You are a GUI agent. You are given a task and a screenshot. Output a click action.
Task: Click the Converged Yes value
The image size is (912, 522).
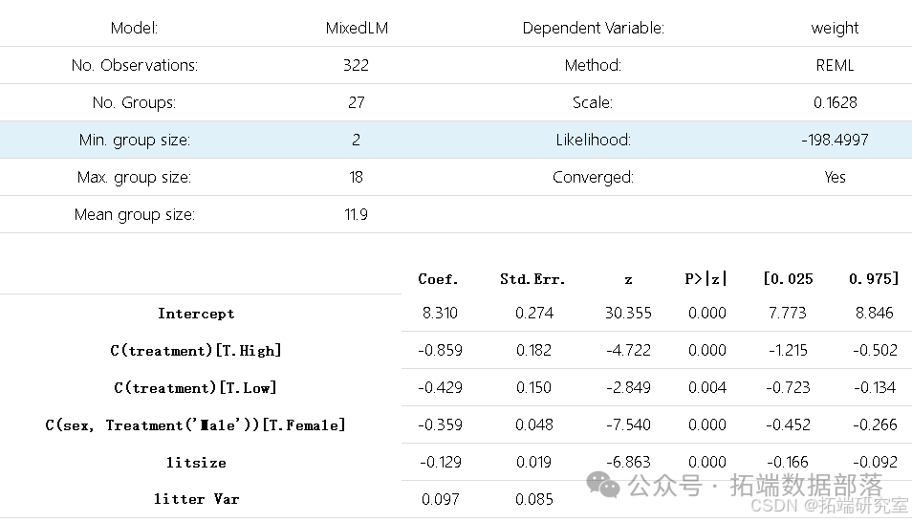(835, 177)
